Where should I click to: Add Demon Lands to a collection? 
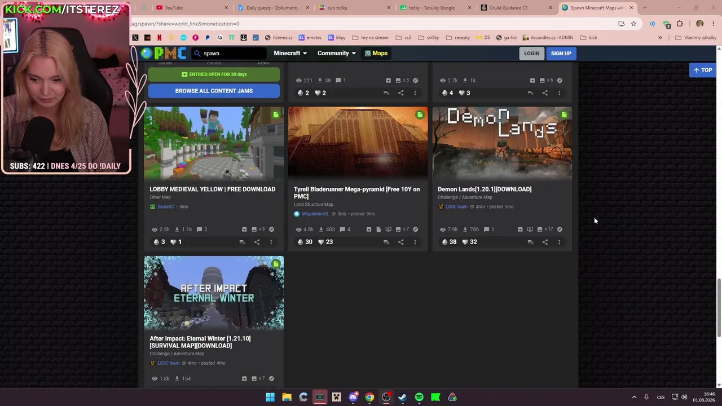coord(530,242)
